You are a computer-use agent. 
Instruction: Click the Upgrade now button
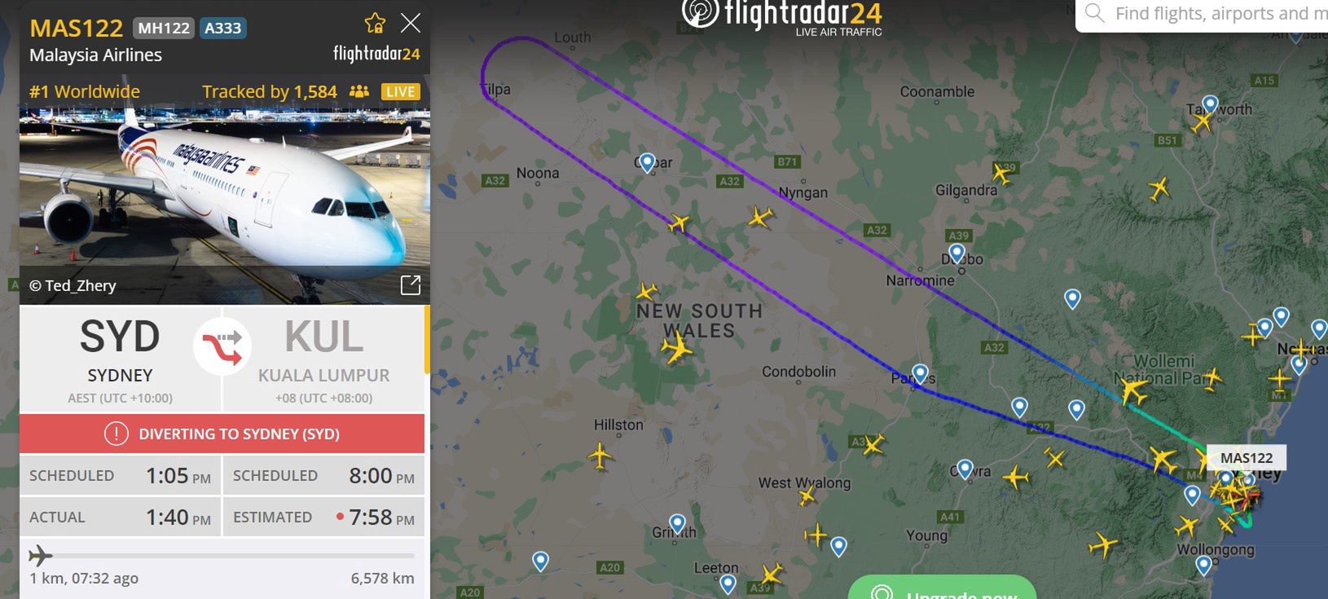click(x=942, y=588)
